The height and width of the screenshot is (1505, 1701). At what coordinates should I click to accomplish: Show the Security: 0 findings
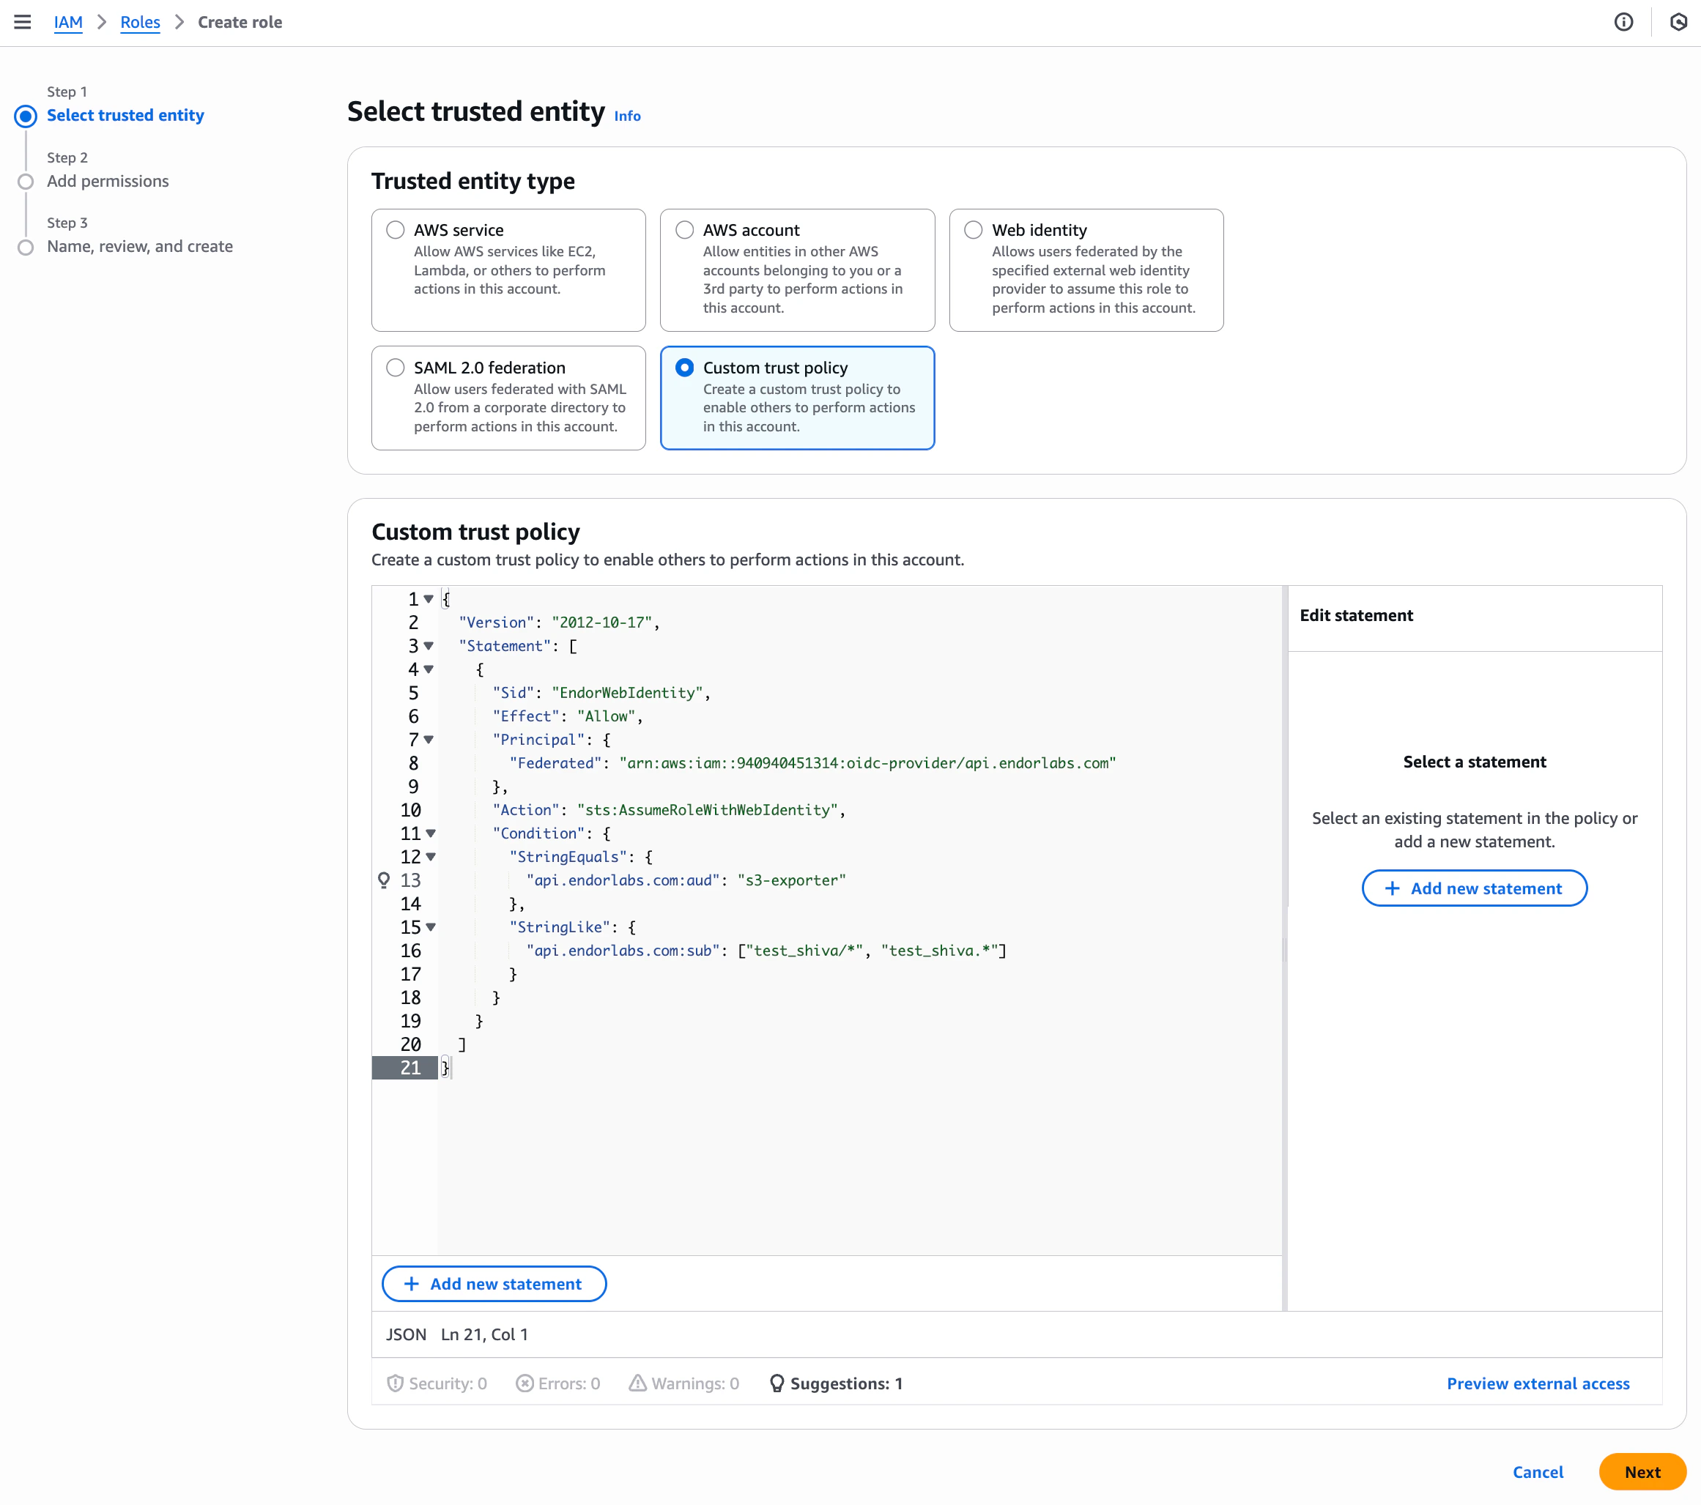(x=437, y=1383)
